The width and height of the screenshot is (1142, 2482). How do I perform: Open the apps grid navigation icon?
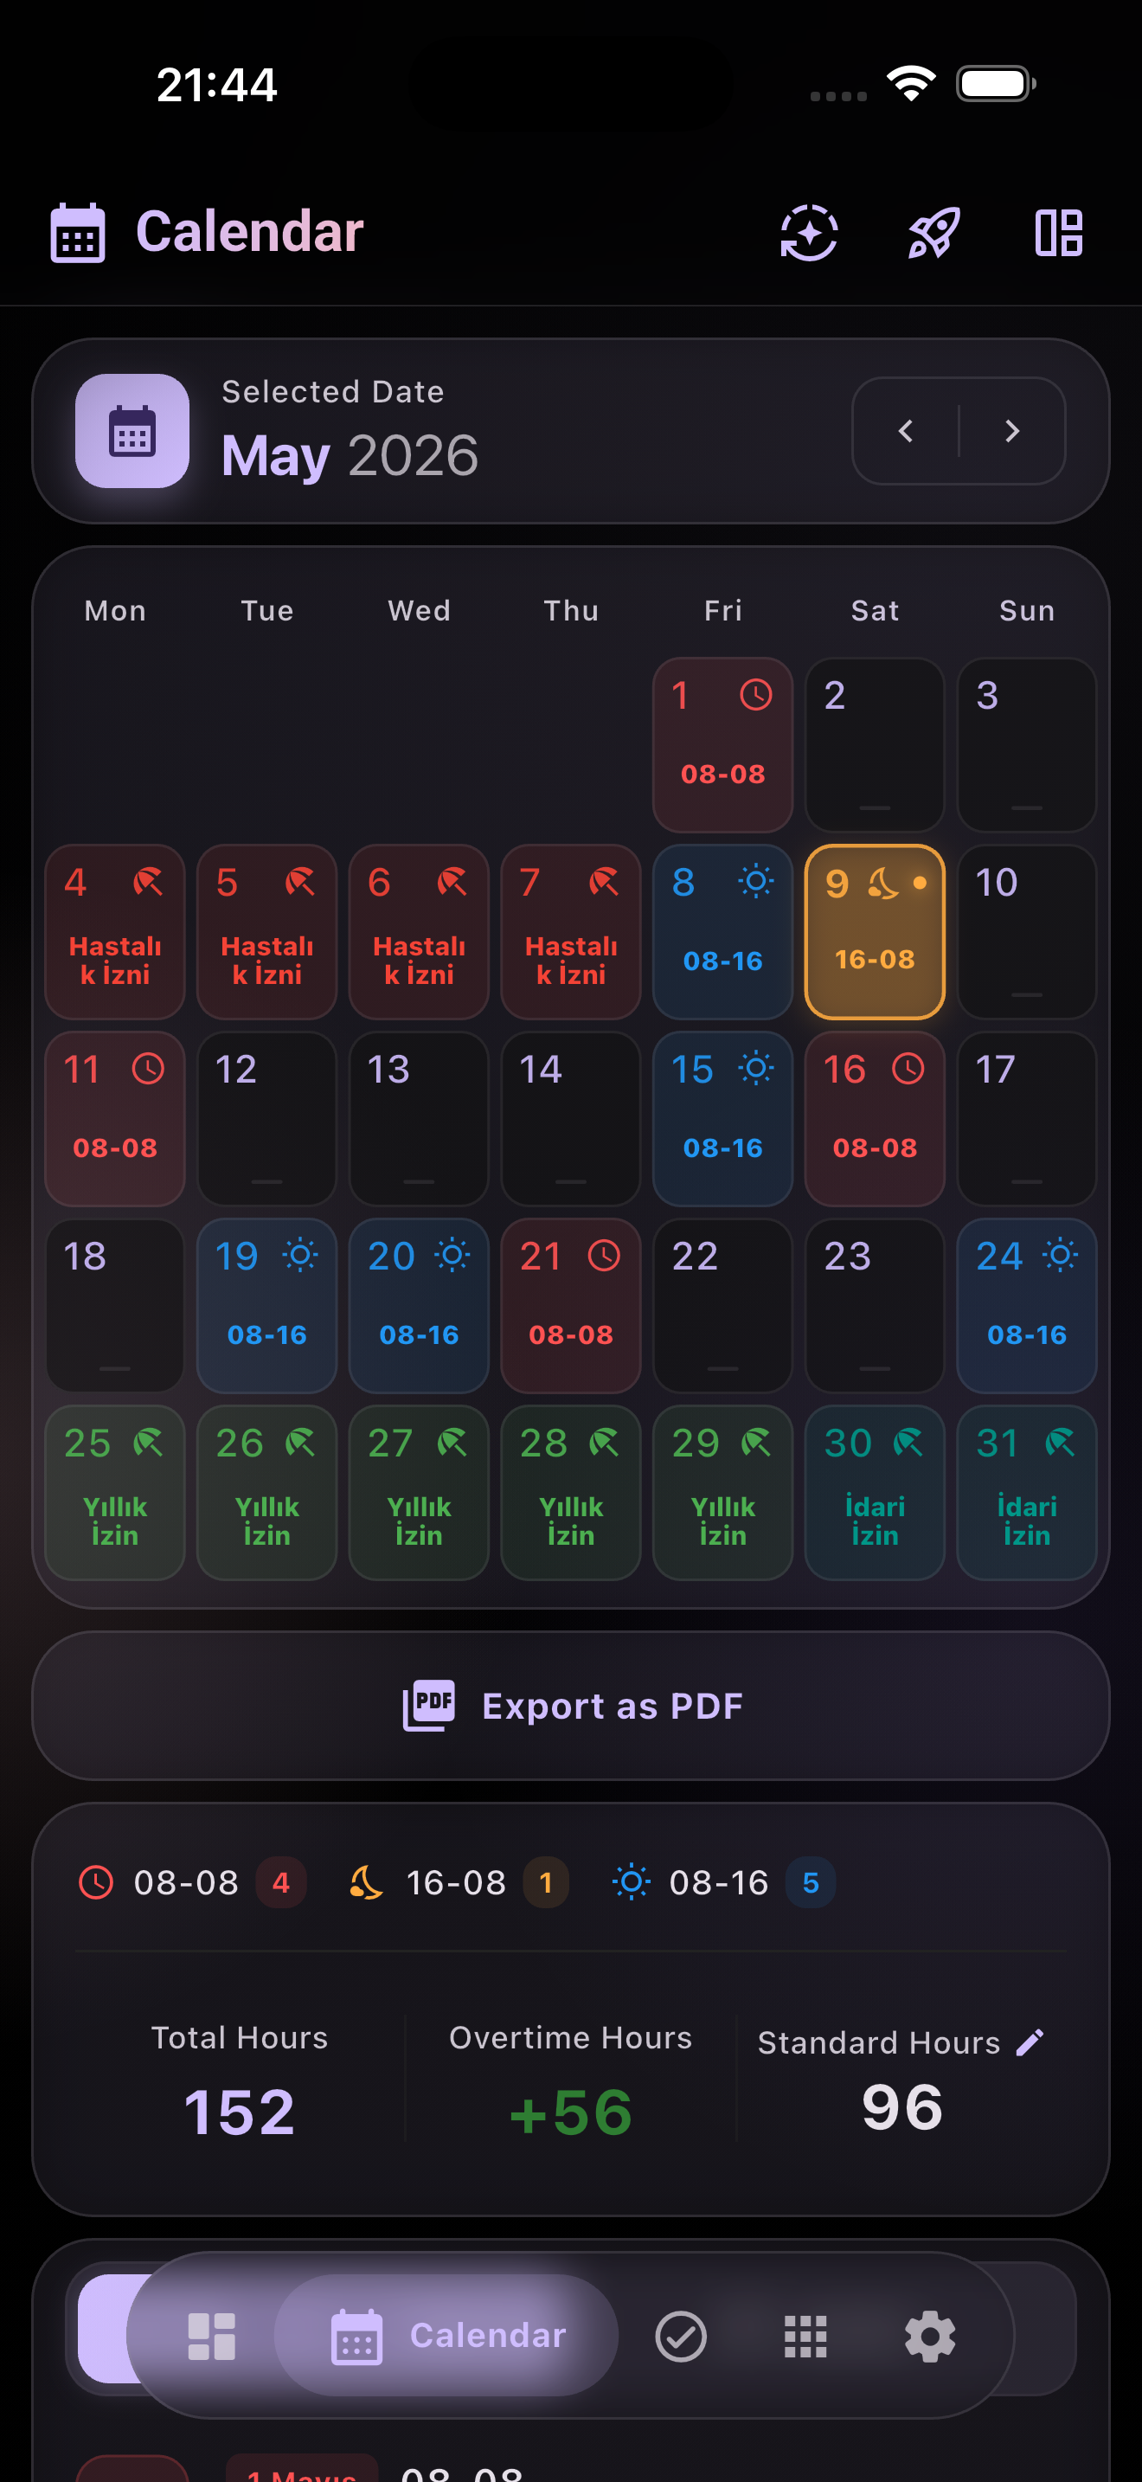(805, 2336)
